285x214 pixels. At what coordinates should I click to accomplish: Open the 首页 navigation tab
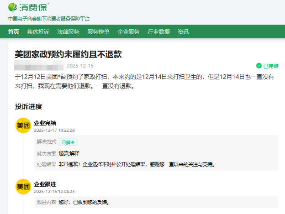pos(14,32)
